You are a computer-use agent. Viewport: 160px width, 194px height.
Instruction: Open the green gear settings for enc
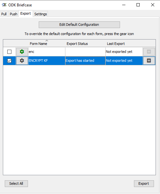[x=22, y=52]
